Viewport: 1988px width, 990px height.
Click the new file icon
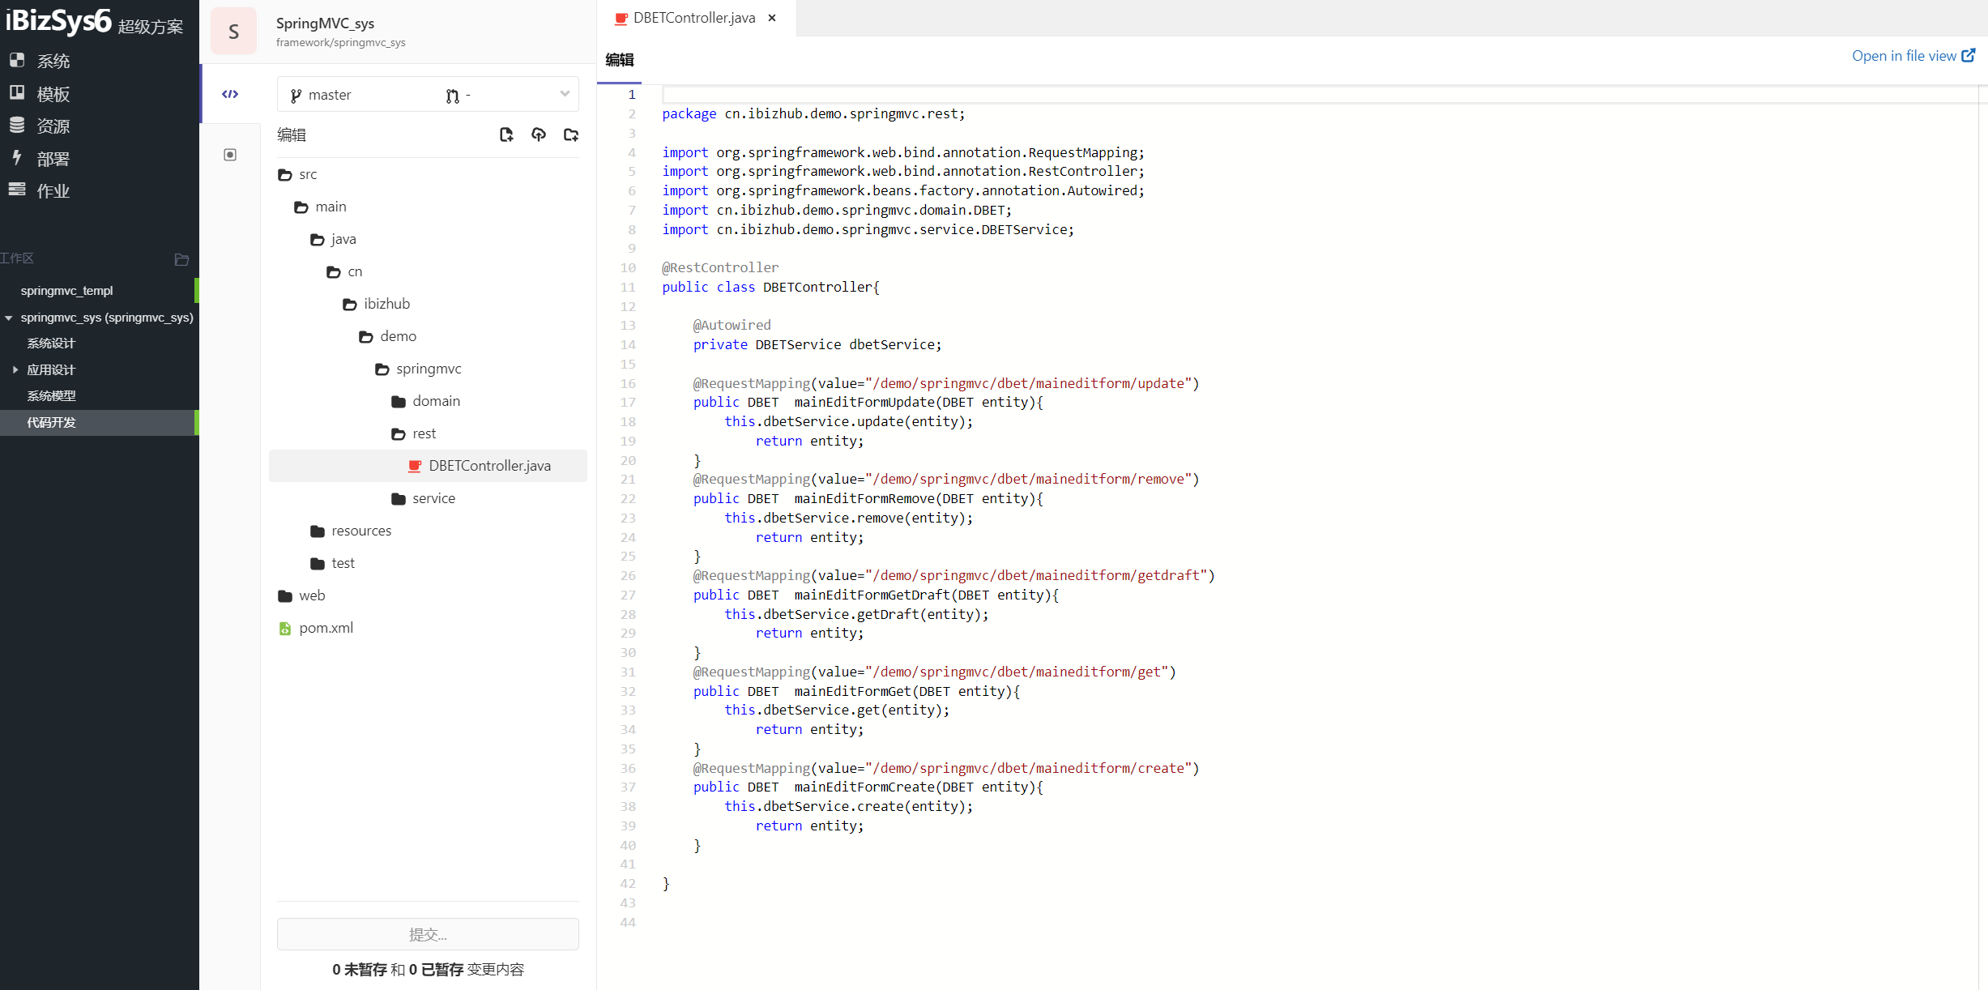point(506,134)
